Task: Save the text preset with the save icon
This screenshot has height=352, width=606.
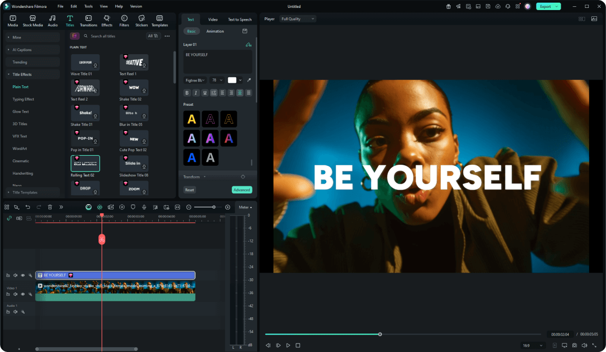Action: pyautogui.click(x=245, y=31)
